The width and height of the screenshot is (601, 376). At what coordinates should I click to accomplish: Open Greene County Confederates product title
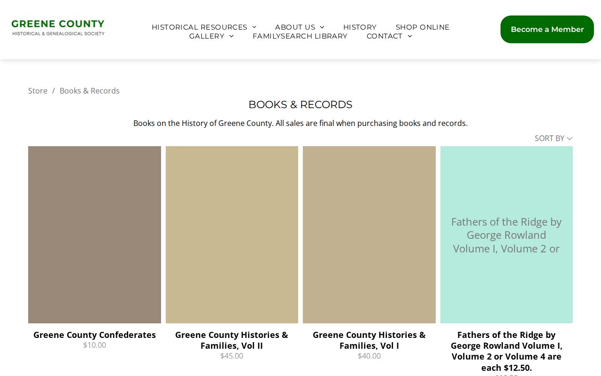point(94,335)
